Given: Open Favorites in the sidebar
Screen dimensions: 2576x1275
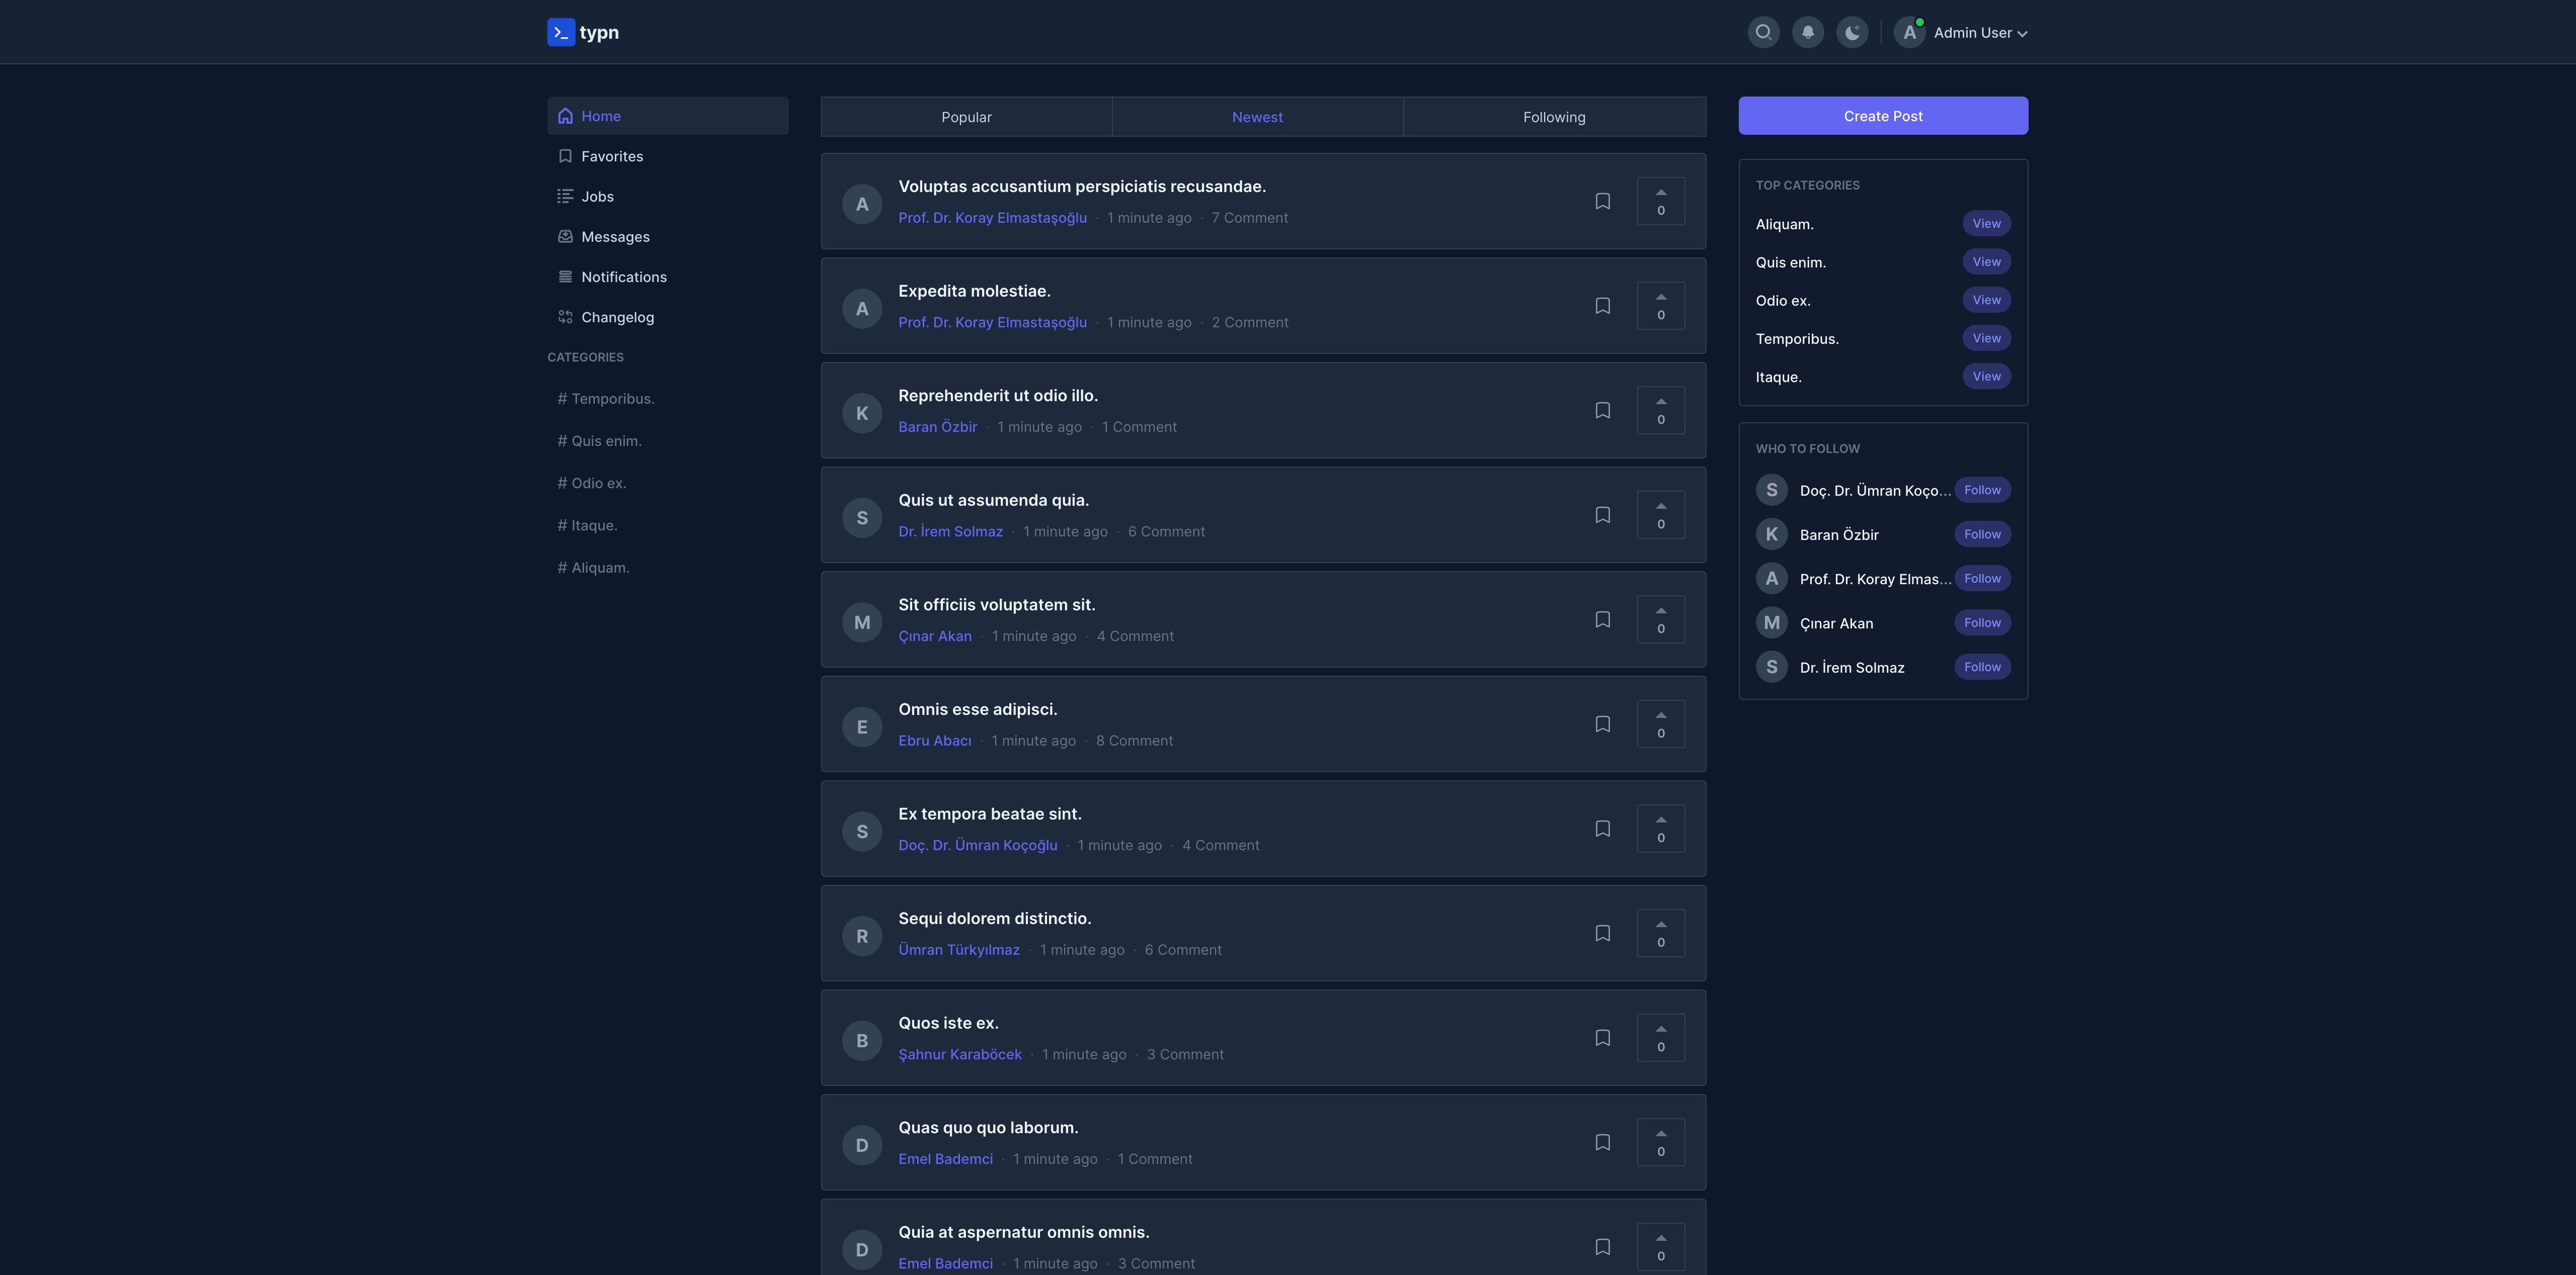Looking at the screenshot, I should (x=611, y=157).
